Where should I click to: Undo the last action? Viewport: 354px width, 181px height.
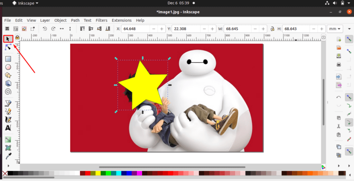tap(339, 97)
